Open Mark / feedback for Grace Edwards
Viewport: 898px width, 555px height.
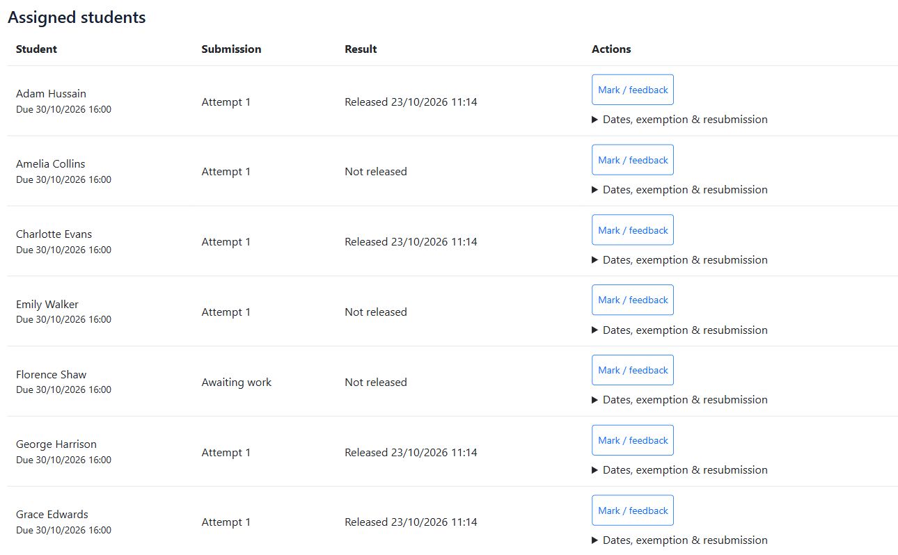point(632,510)
